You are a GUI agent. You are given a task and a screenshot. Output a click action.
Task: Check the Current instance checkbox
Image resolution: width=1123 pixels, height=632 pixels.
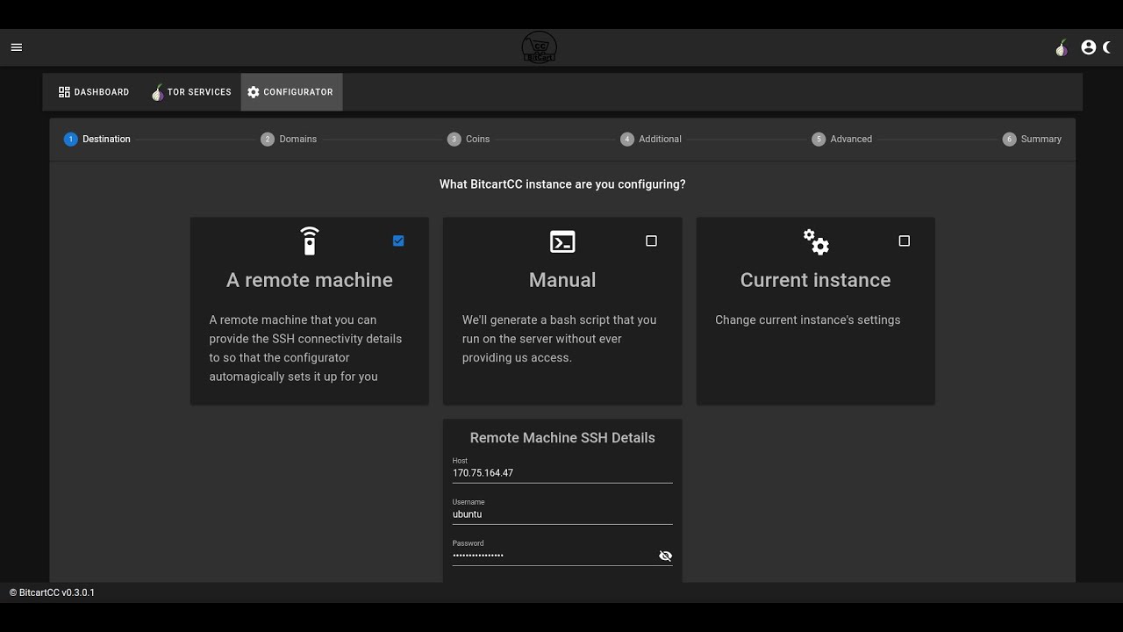(x=905, y=241)
